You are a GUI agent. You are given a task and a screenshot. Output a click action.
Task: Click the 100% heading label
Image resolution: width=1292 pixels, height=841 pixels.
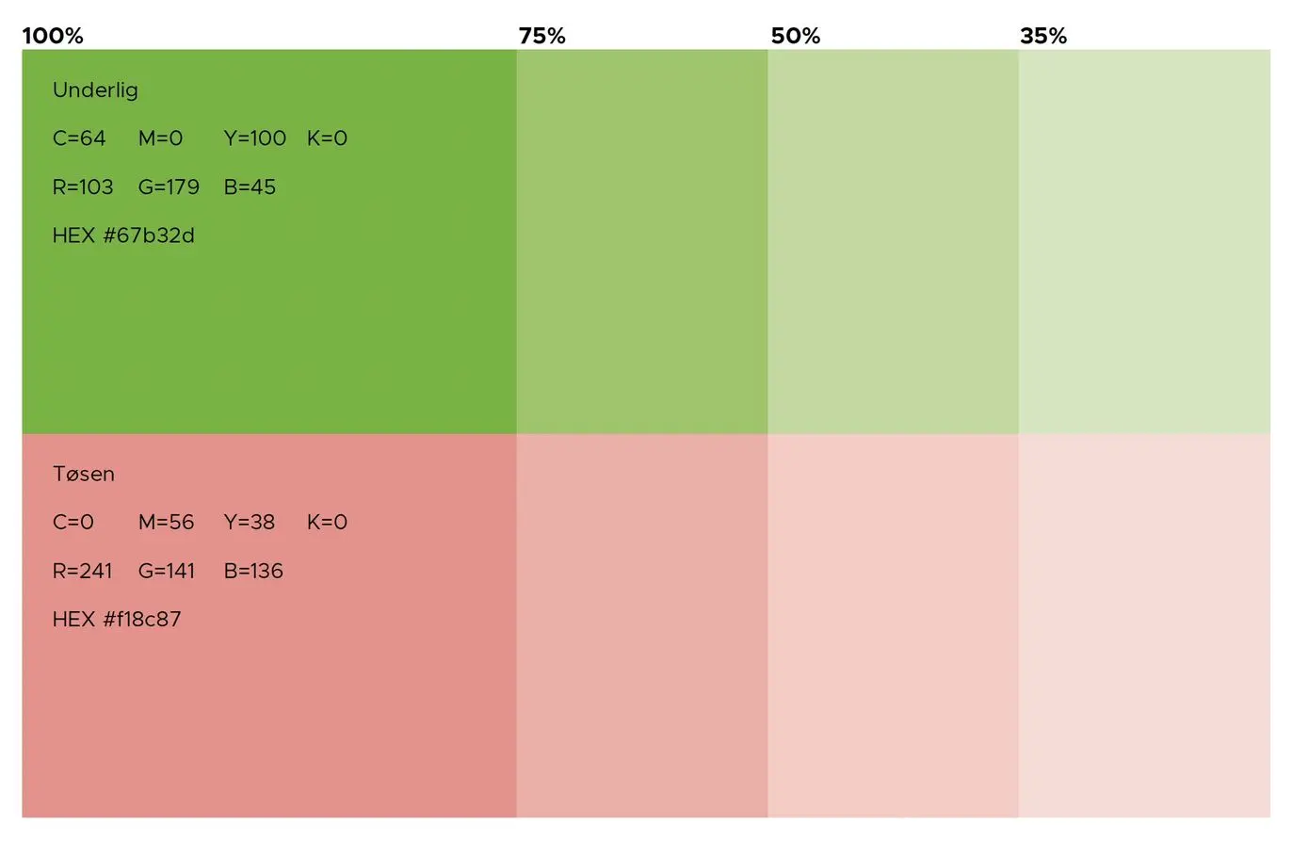coord(53,37)
